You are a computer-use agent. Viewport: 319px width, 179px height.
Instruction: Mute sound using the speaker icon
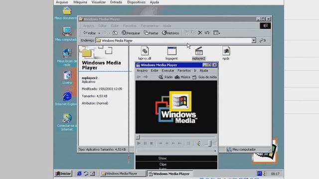pos(198,144)
